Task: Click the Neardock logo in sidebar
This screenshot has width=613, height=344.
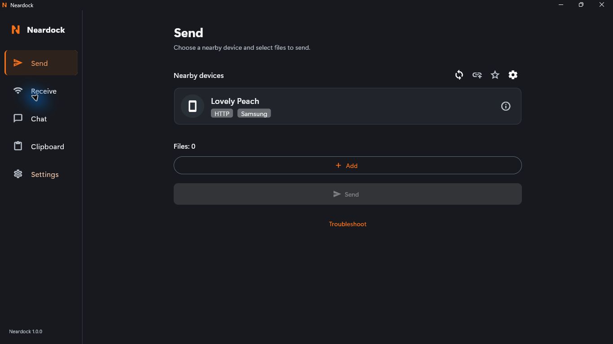Action: pos(16,30)
